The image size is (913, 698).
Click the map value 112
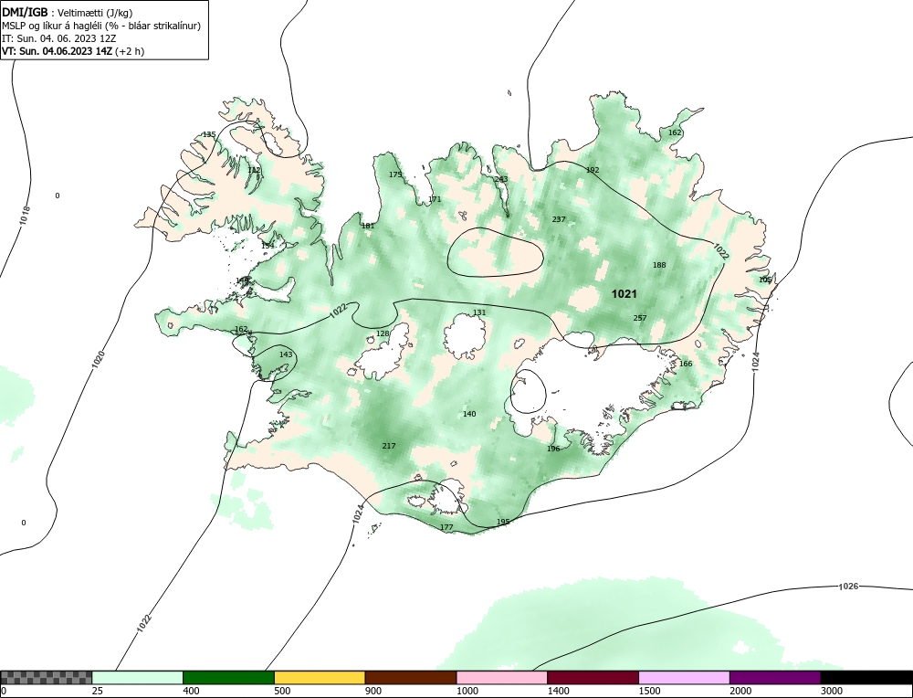click(x=254, y=170)
